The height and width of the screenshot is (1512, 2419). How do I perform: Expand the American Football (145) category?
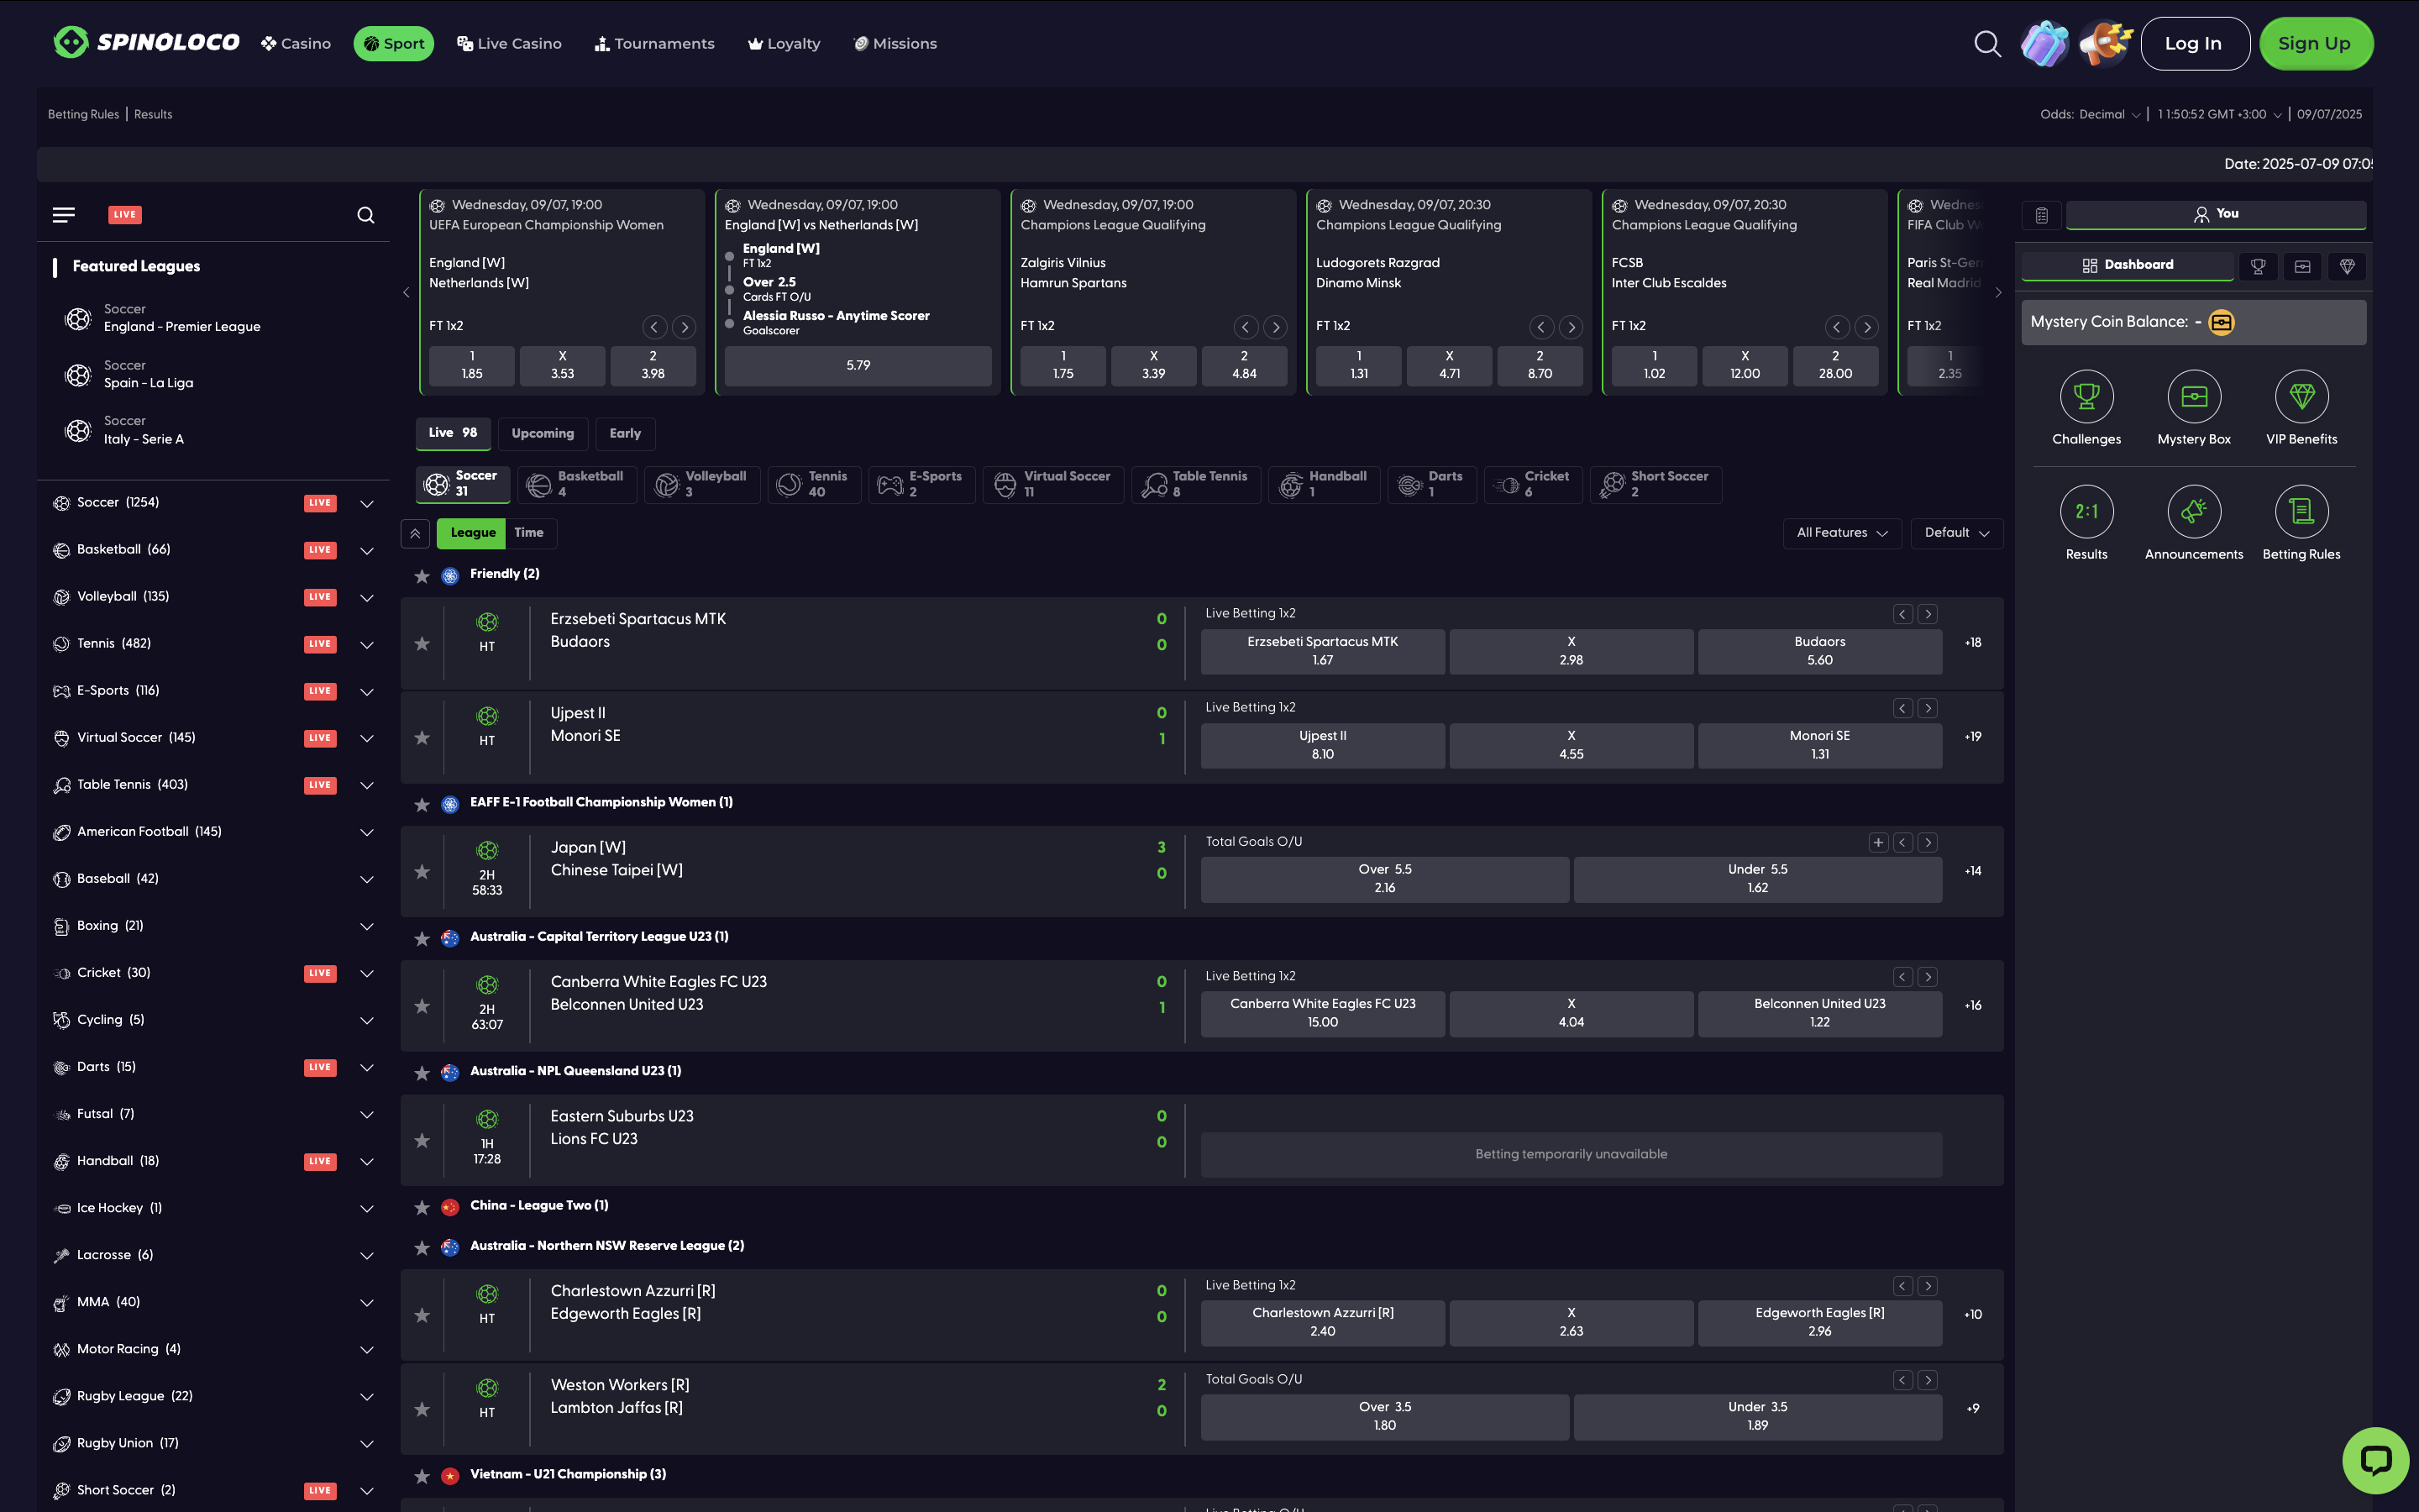point(367,833)
